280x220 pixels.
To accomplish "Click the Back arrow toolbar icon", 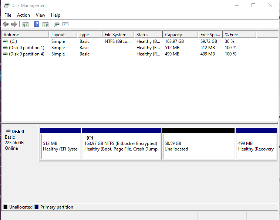I will [6, 24].
